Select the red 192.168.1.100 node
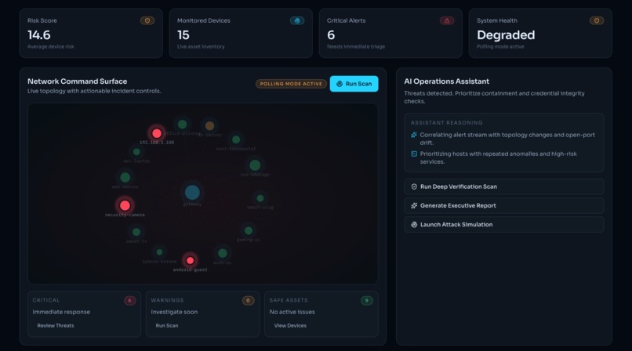632x351 pixels. click(157, 133)
